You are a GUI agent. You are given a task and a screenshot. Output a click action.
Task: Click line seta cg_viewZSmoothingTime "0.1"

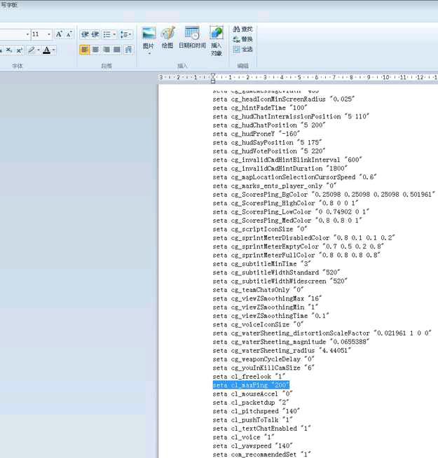pos(271,316)
